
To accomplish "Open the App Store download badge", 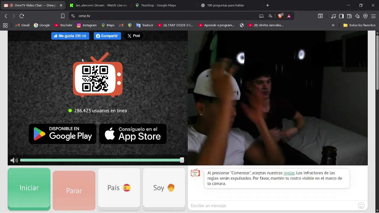I will (133, 134).
